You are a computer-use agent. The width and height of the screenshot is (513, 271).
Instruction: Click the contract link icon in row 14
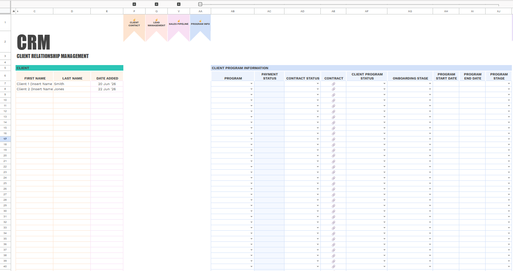pos(333,123)
